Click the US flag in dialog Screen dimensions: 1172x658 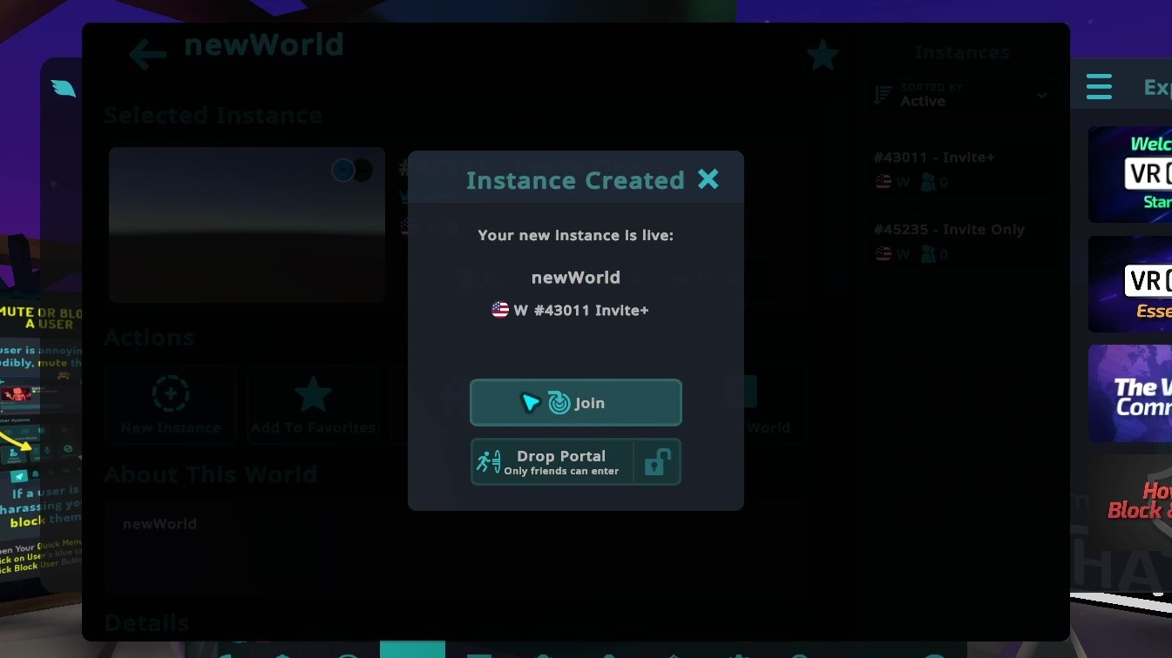[500, 310]
